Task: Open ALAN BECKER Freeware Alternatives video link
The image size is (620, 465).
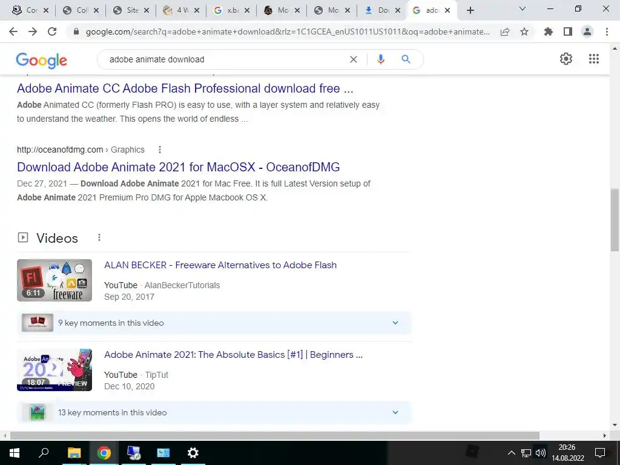Action: 220,265
